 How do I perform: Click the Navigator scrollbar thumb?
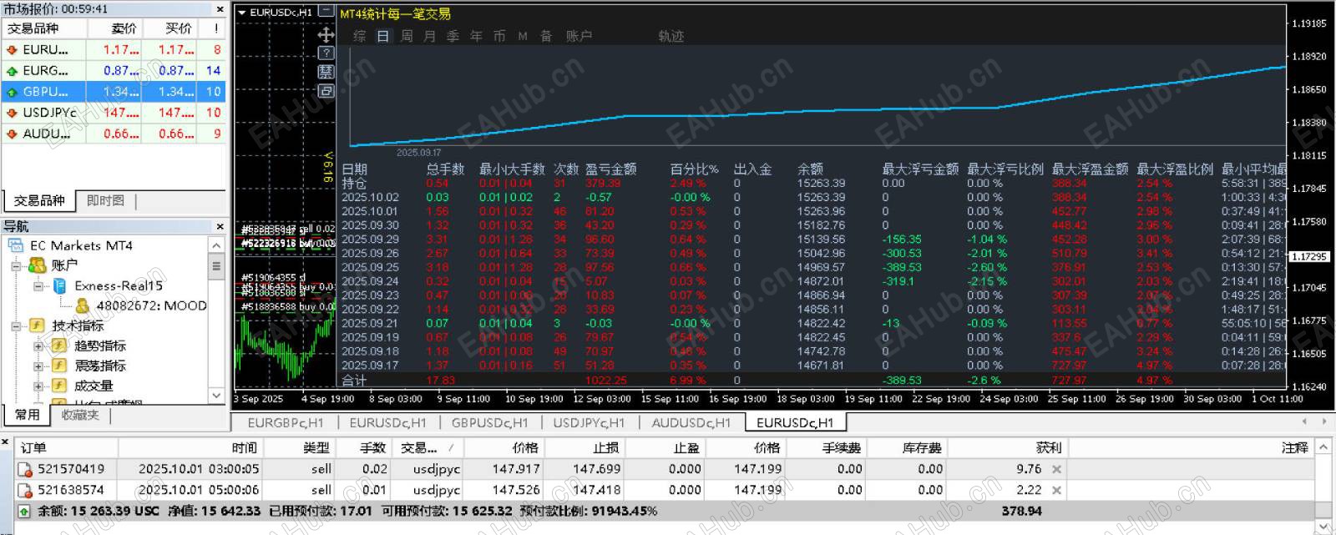216,266
